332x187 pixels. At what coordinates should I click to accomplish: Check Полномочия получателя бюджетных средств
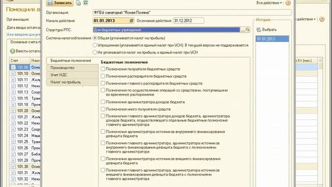click(103, 69)
